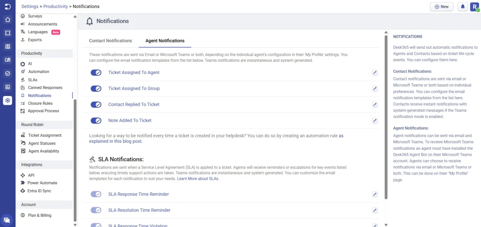The image size is (481, 227).
Task: Edit Note Added To Ticket template
Action: 374,120
